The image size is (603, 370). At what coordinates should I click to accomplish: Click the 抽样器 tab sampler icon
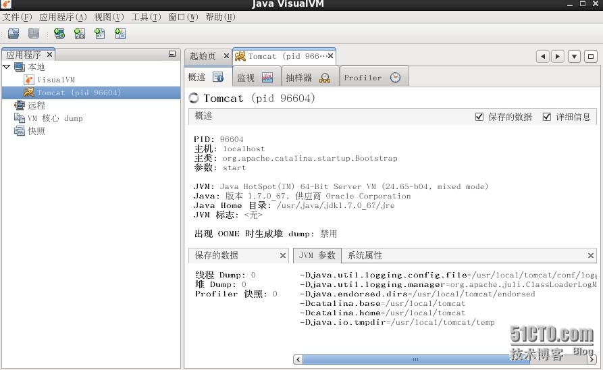(325, 78)
